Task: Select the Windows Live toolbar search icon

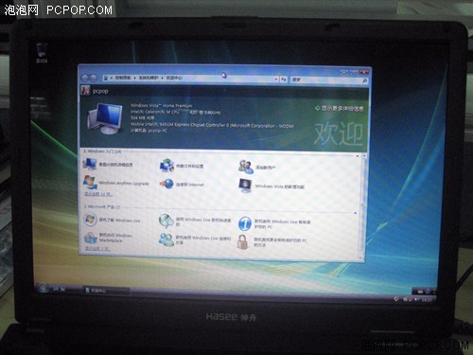Action: pyautogui.click(x=166, y=221)
